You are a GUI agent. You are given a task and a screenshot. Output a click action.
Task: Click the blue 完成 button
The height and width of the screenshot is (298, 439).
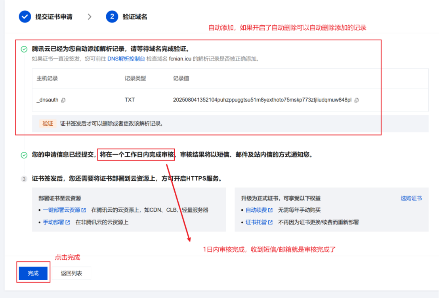(x=33, y=273)
